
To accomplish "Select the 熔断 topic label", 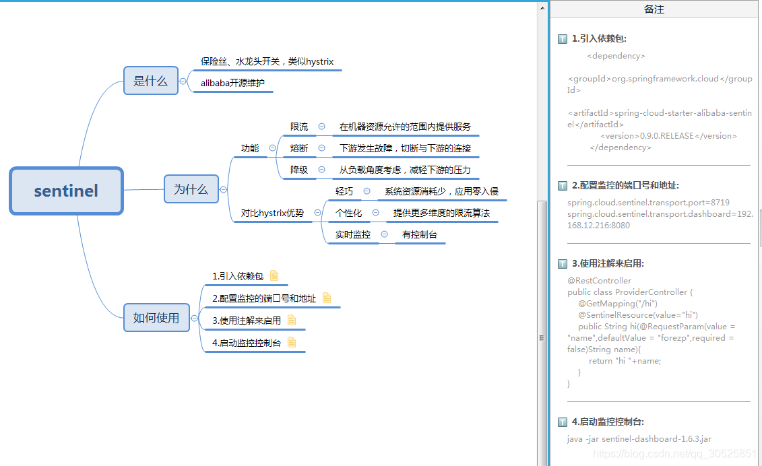I will (299, 148).
